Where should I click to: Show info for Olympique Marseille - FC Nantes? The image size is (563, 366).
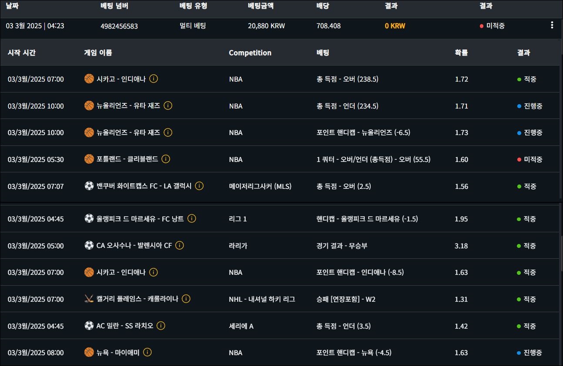pos(191,218)
